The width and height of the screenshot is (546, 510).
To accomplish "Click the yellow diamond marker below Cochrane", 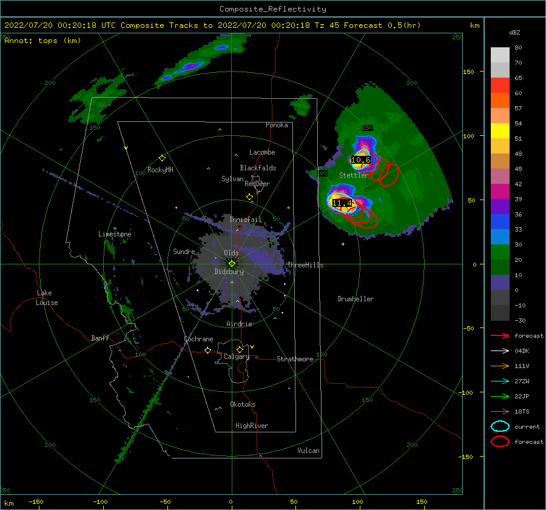I will [x=208, y=350].
